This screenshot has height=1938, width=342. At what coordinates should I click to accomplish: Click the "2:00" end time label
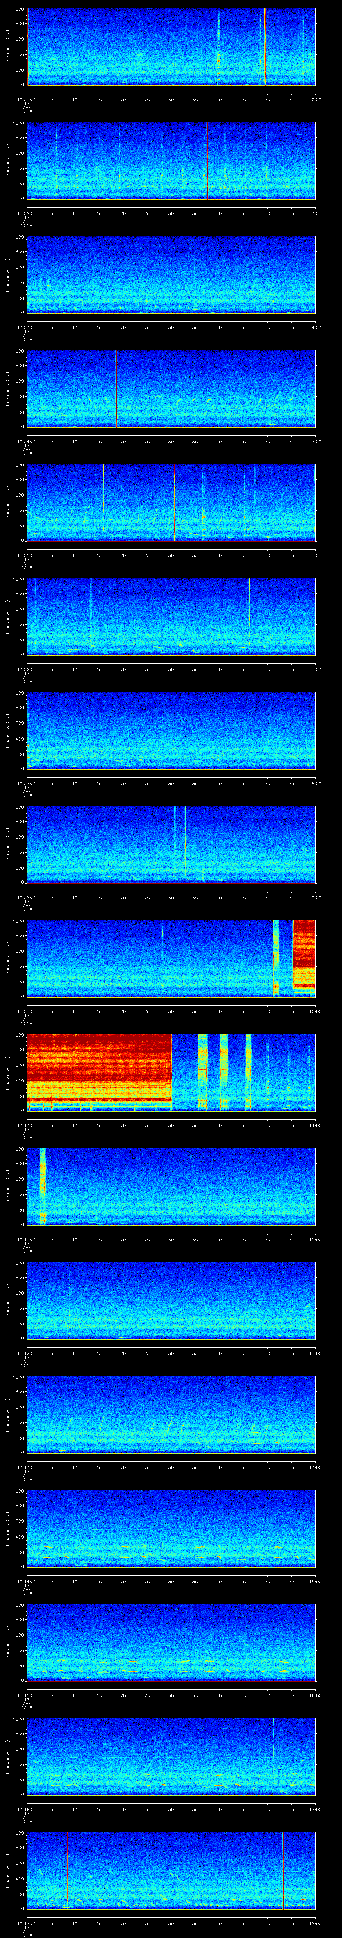(316, 99)
